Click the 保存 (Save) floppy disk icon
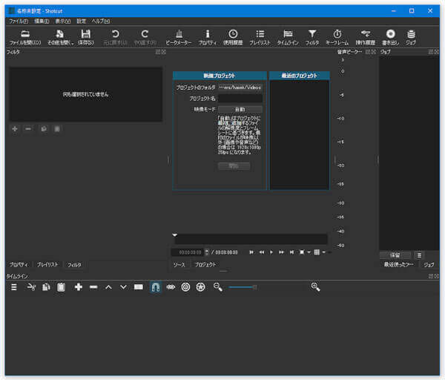Image resolution: width=445 pixels, height=380 pixels. [x=85, y=34]
